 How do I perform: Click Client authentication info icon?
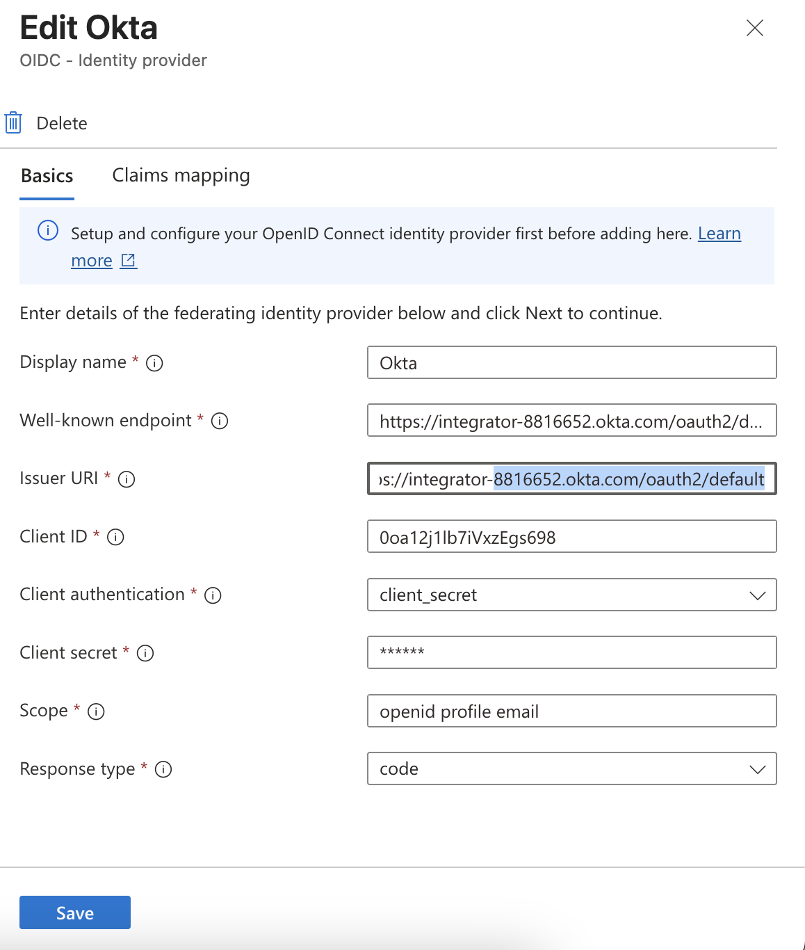(213, 595)
